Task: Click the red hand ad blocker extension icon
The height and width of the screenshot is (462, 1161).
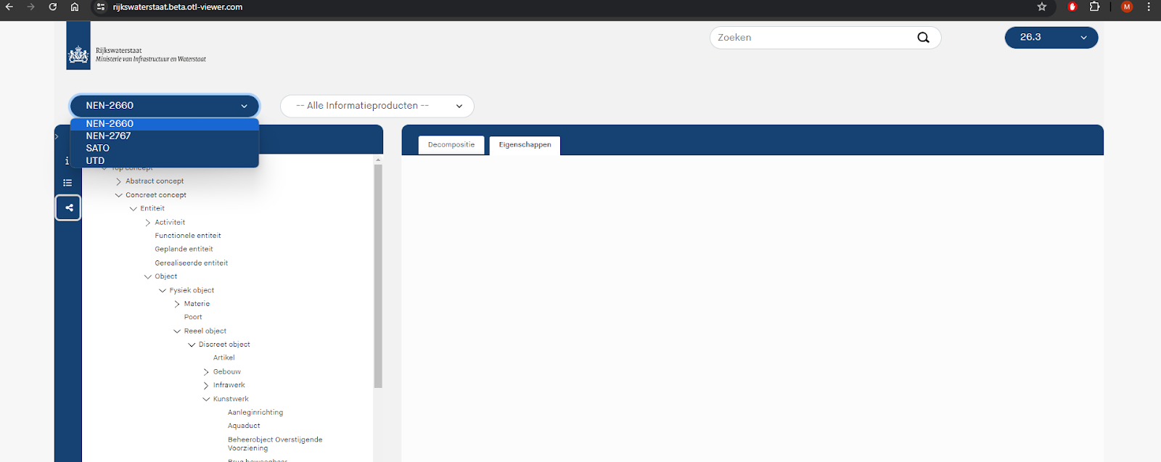Action: point(1072,7)
